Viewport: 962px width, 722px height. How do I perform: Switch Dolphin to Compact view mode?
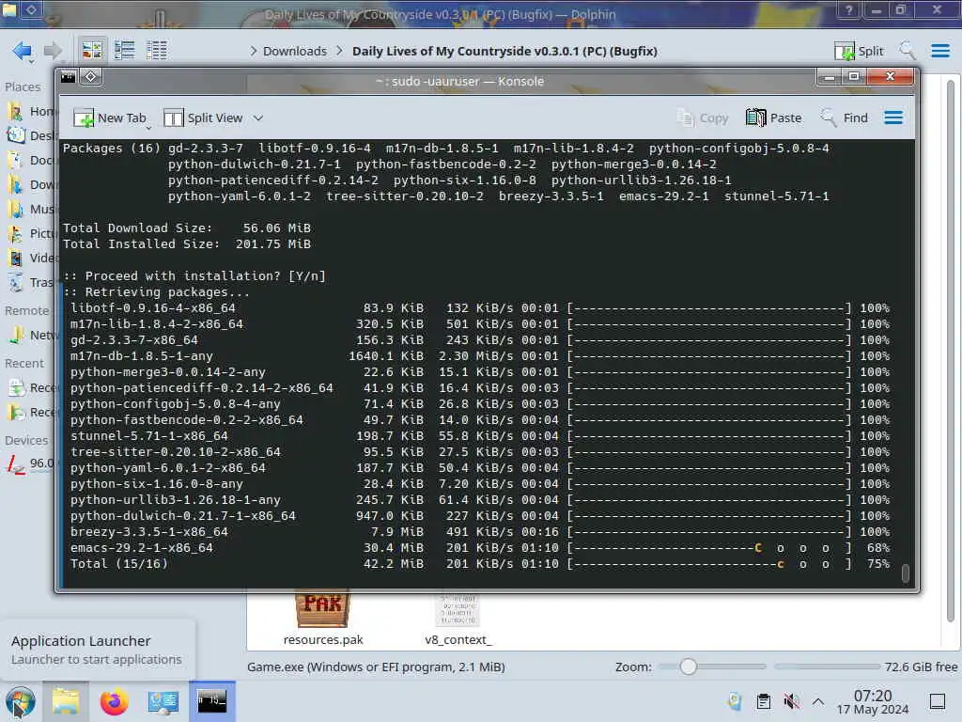click(125, 51)
